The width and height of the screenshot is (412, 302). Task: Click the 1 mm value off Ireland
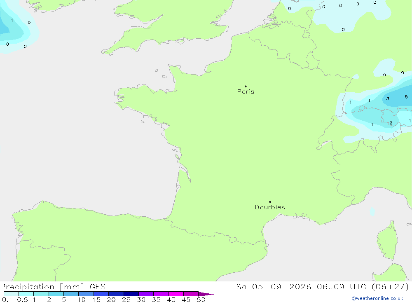click(x=12, y=20)
